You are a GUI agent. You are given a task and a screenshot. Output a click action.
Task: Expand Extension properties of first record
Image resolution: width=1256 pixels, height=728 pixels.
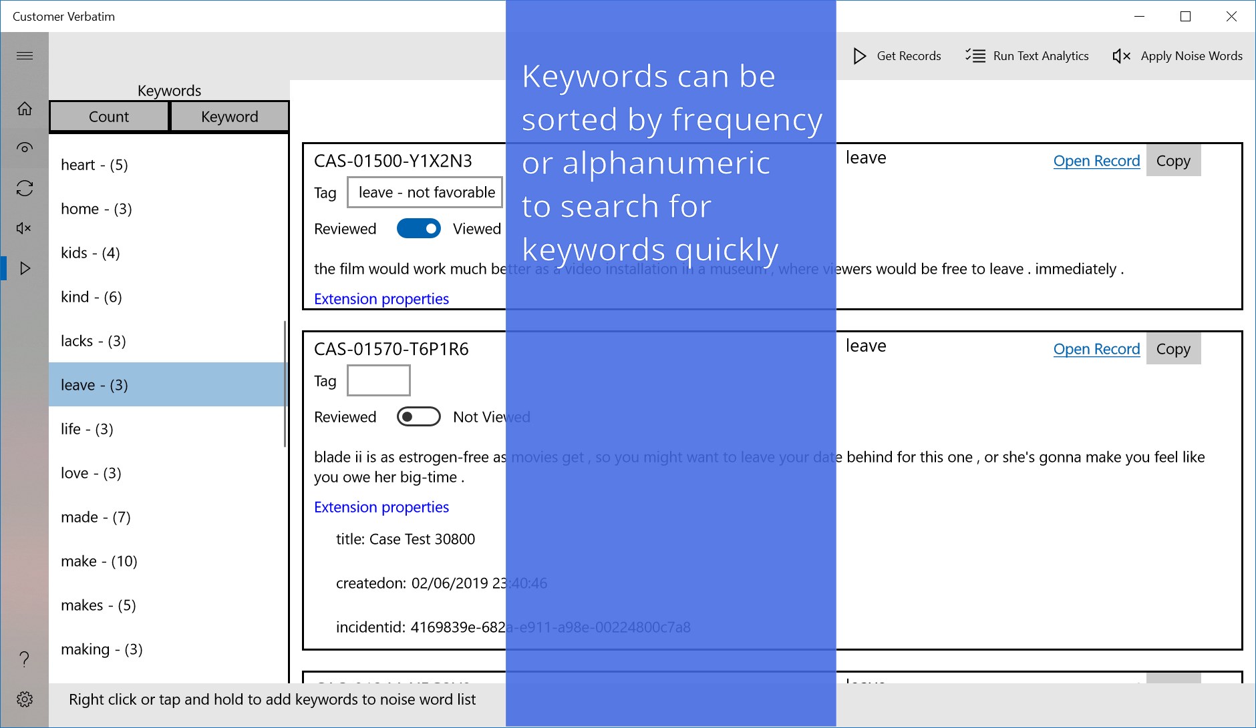coord(381,299)
